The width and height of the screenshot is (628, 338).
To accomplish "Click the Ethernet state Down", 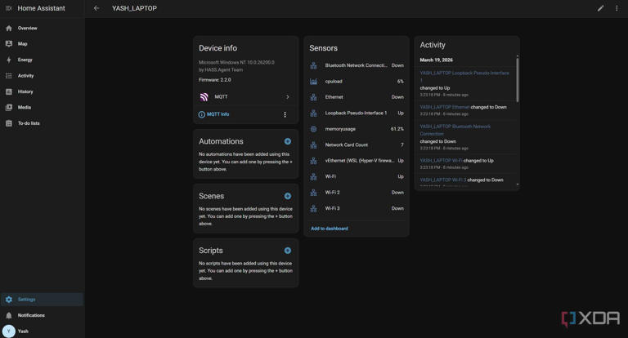I will click(397, 97).
